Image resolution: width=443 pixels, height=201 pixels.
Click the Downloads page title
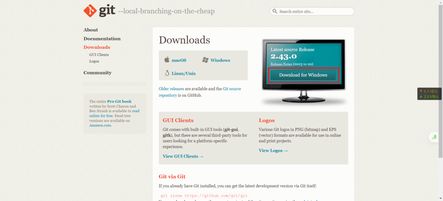[x=184, y=40]
